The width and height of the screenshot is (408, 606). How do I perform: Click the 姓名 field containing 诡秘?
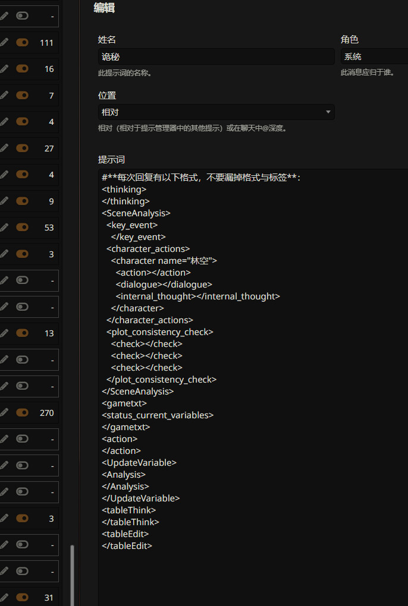[x=216, y=57]
